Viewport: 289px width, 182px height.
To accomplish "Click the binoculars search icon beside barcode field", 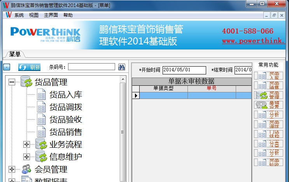I will pyautogui.click(x=121, y=67).
